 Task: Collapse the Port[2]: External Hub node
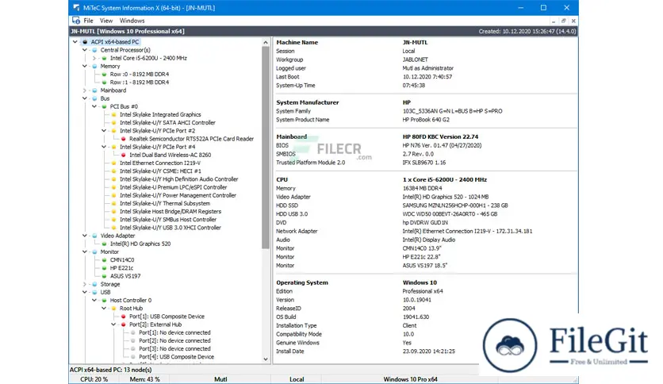(113, 324)
